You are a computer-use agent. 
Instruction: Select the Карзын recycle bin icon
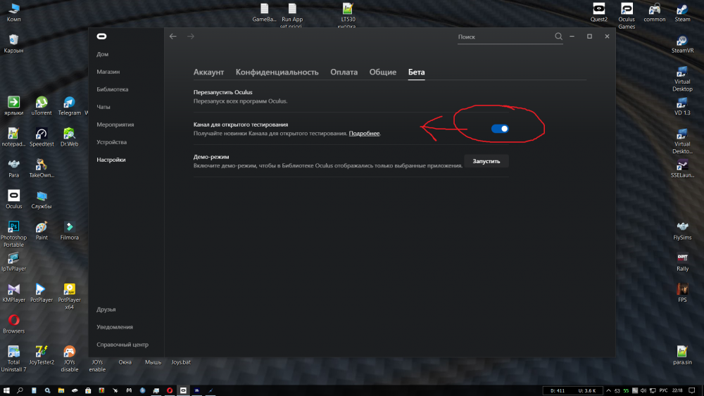(x=14, y=44)
